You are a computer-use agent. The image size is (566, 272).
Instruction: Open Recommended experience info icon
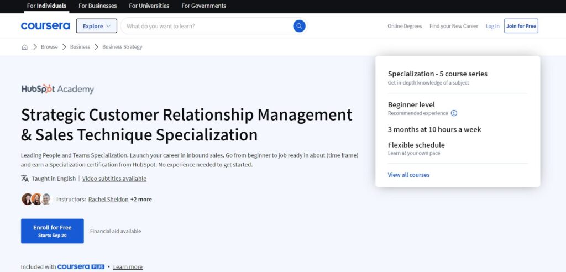[454, 113]
